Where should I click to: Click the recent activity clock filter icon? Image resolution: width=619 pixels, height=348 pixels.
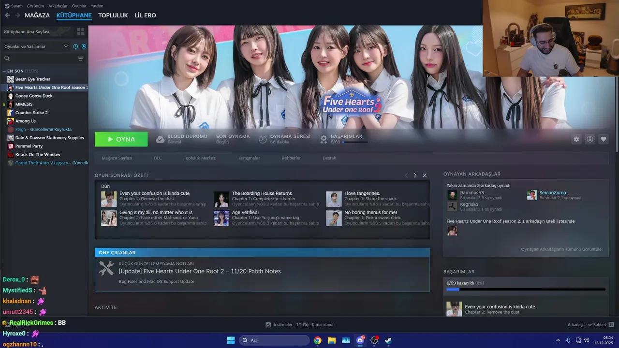(75, 46)
